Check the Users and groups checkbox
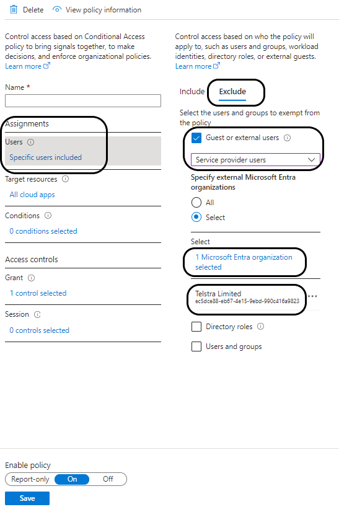Image resolution: width=339 pixels, height=512 pixels. [x=196, y=346]
